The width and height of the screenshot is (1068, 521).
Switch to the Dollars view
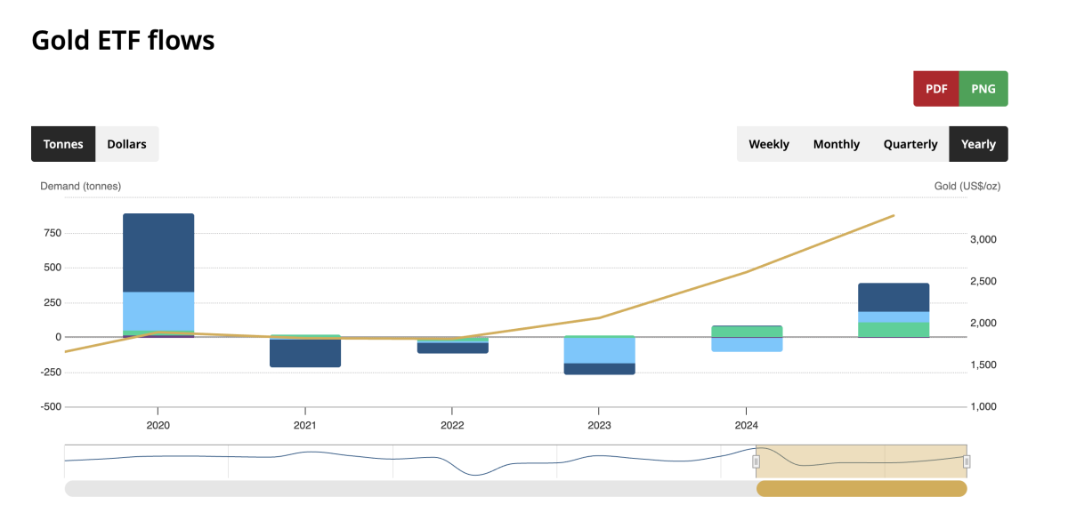click(x=126, y=143)
